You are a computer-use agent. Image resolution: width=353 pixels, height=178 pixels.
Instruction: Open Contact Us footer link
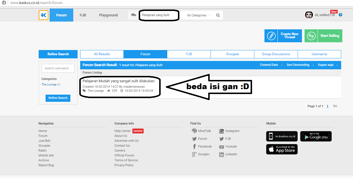[122, 146]
